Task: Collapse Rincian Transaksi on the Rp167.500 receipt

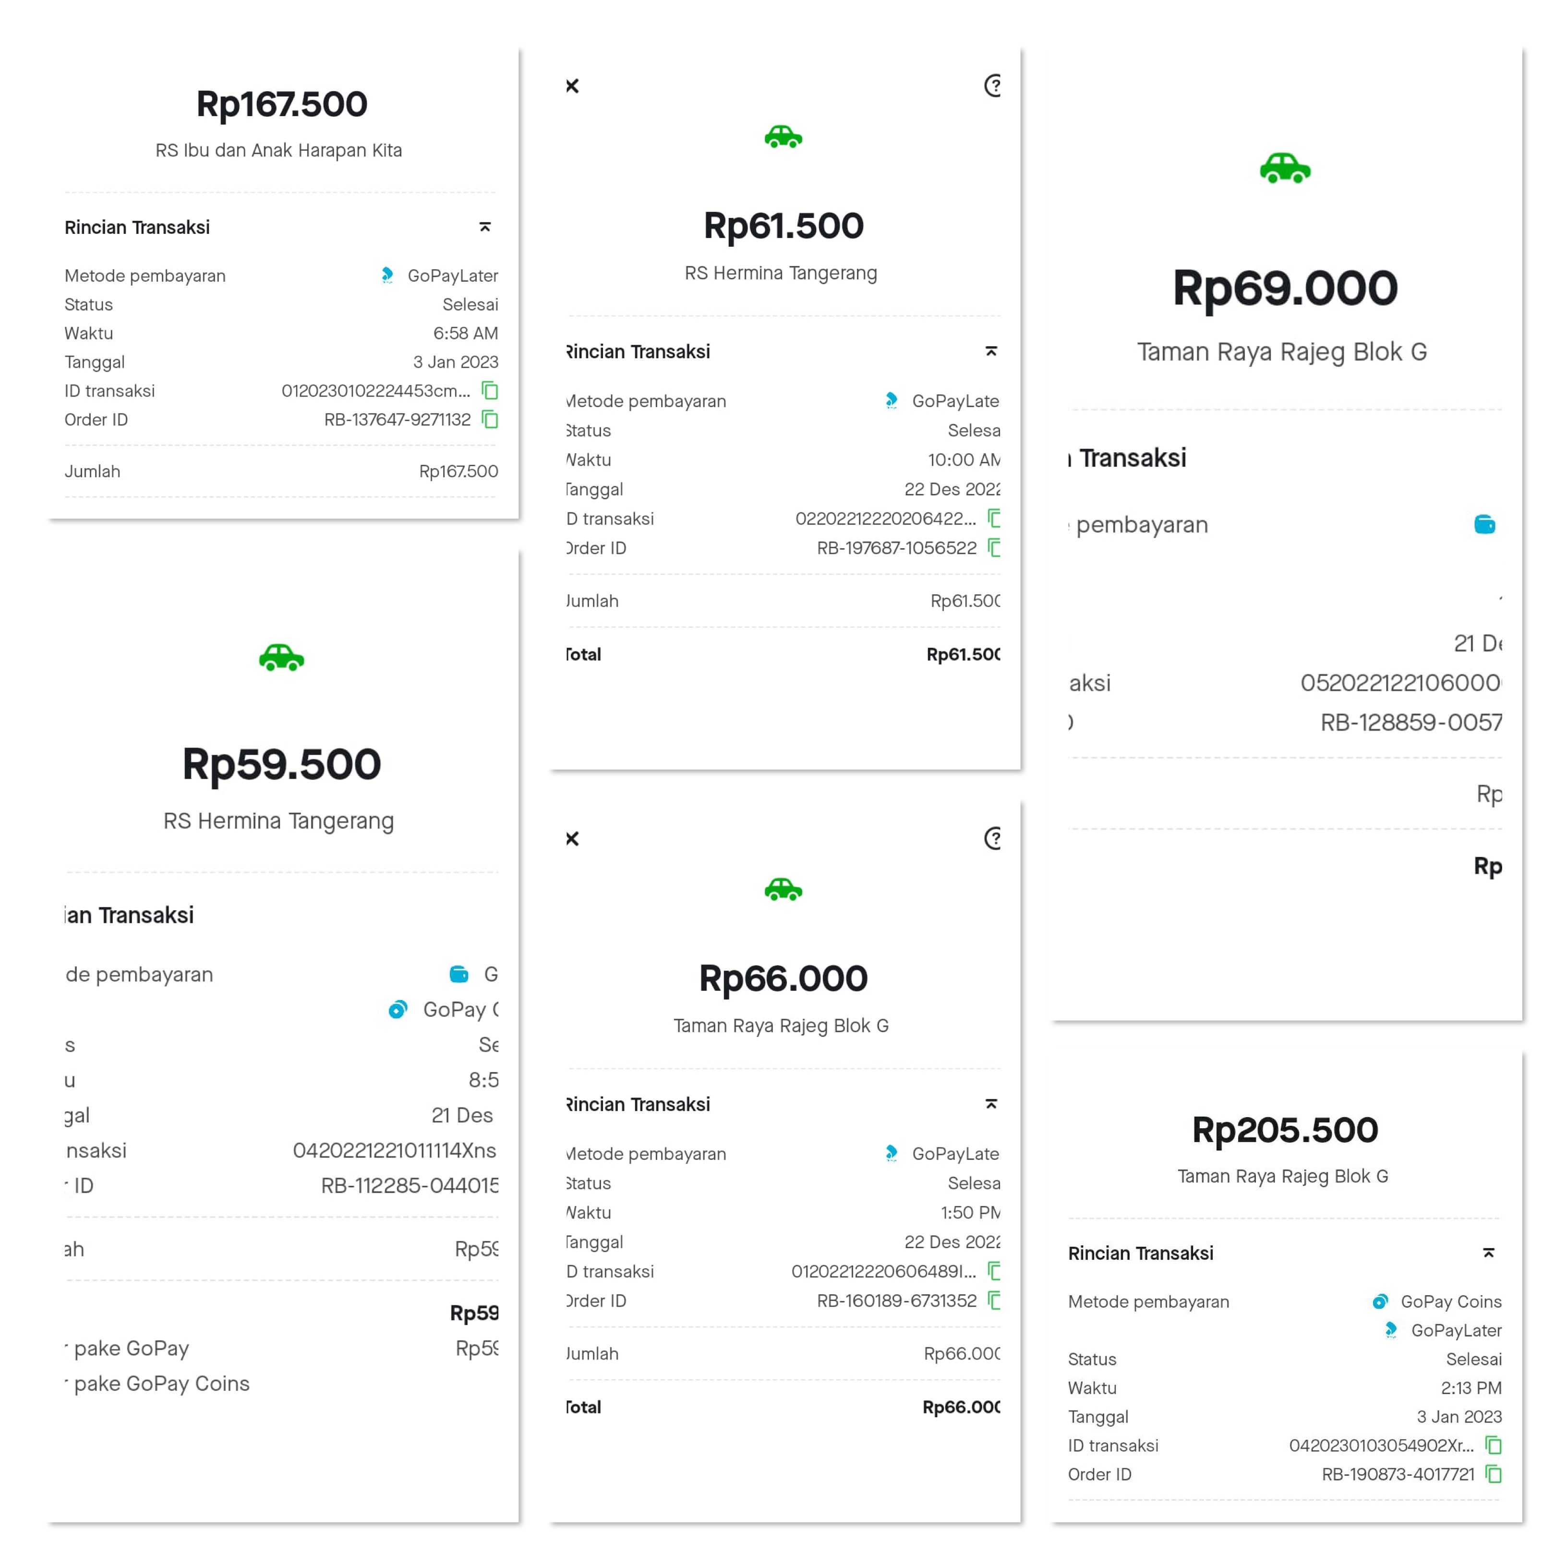Action: [485, 227]
